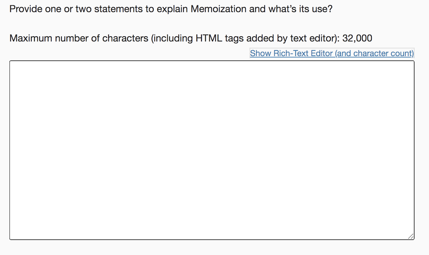429x255 pixels.
Task: Click the maximum characters notice text
Action: 191,38
